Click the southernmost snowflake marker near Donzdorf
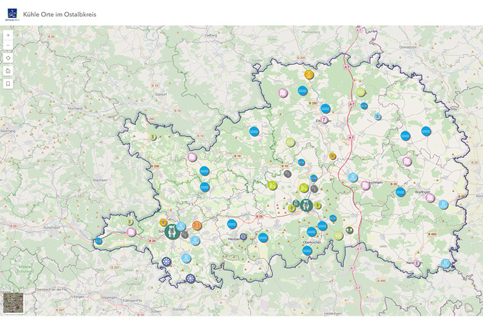483x322 pixels. point(190,278)
